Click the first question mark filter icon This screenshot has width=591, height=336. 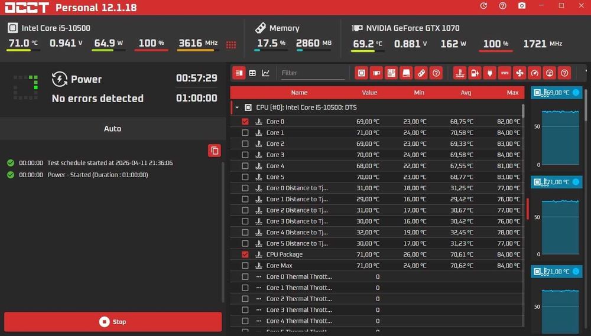pos(436,73)
